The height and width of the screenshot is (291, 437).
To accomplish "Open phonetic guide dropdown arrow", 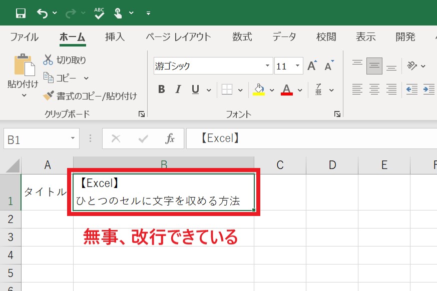I will [331, 90].
